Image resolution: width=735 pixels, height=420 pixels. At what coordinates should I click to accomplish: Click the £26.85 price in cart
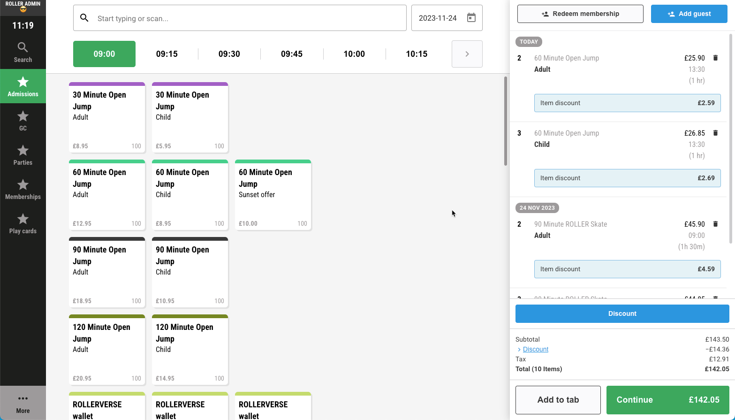[x=694, y=133]
